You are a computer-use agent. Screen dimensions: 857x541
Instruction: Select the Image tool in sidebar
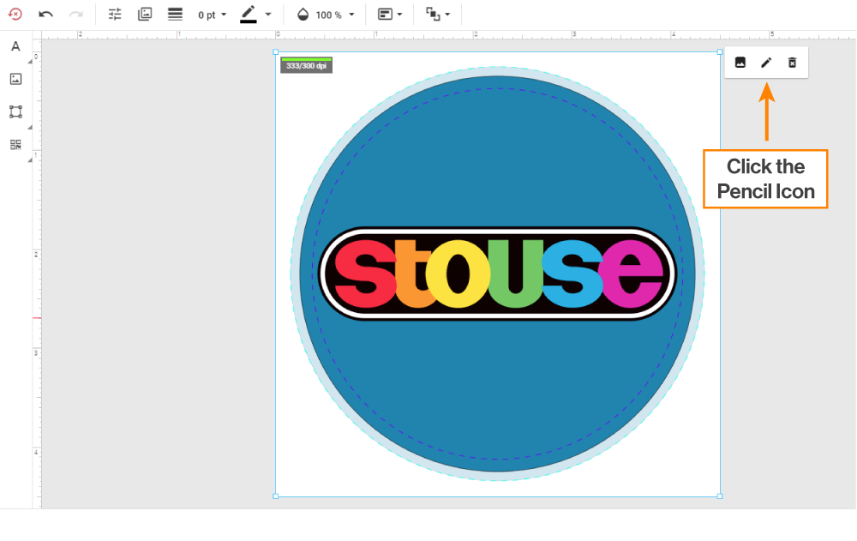tap(15, 80)
